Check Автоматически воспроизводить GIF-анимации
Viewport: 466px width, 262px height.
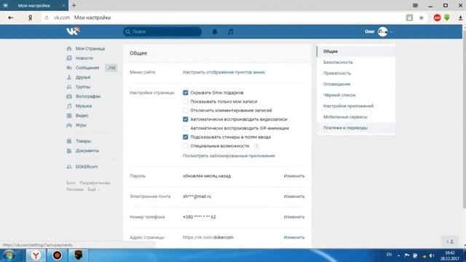186,128
